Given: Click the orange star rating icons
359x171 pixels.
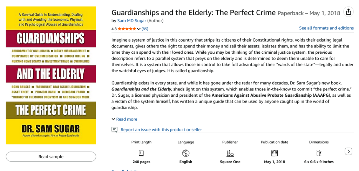Looking at the screenshot, I should click(127, 29).
